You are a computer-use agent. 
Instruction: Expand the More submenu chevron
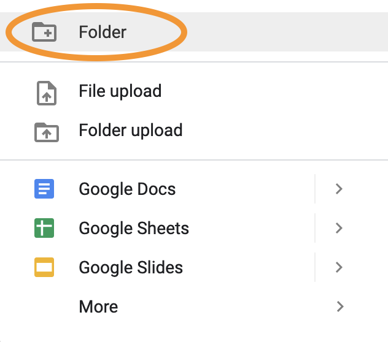pos(340,306)
